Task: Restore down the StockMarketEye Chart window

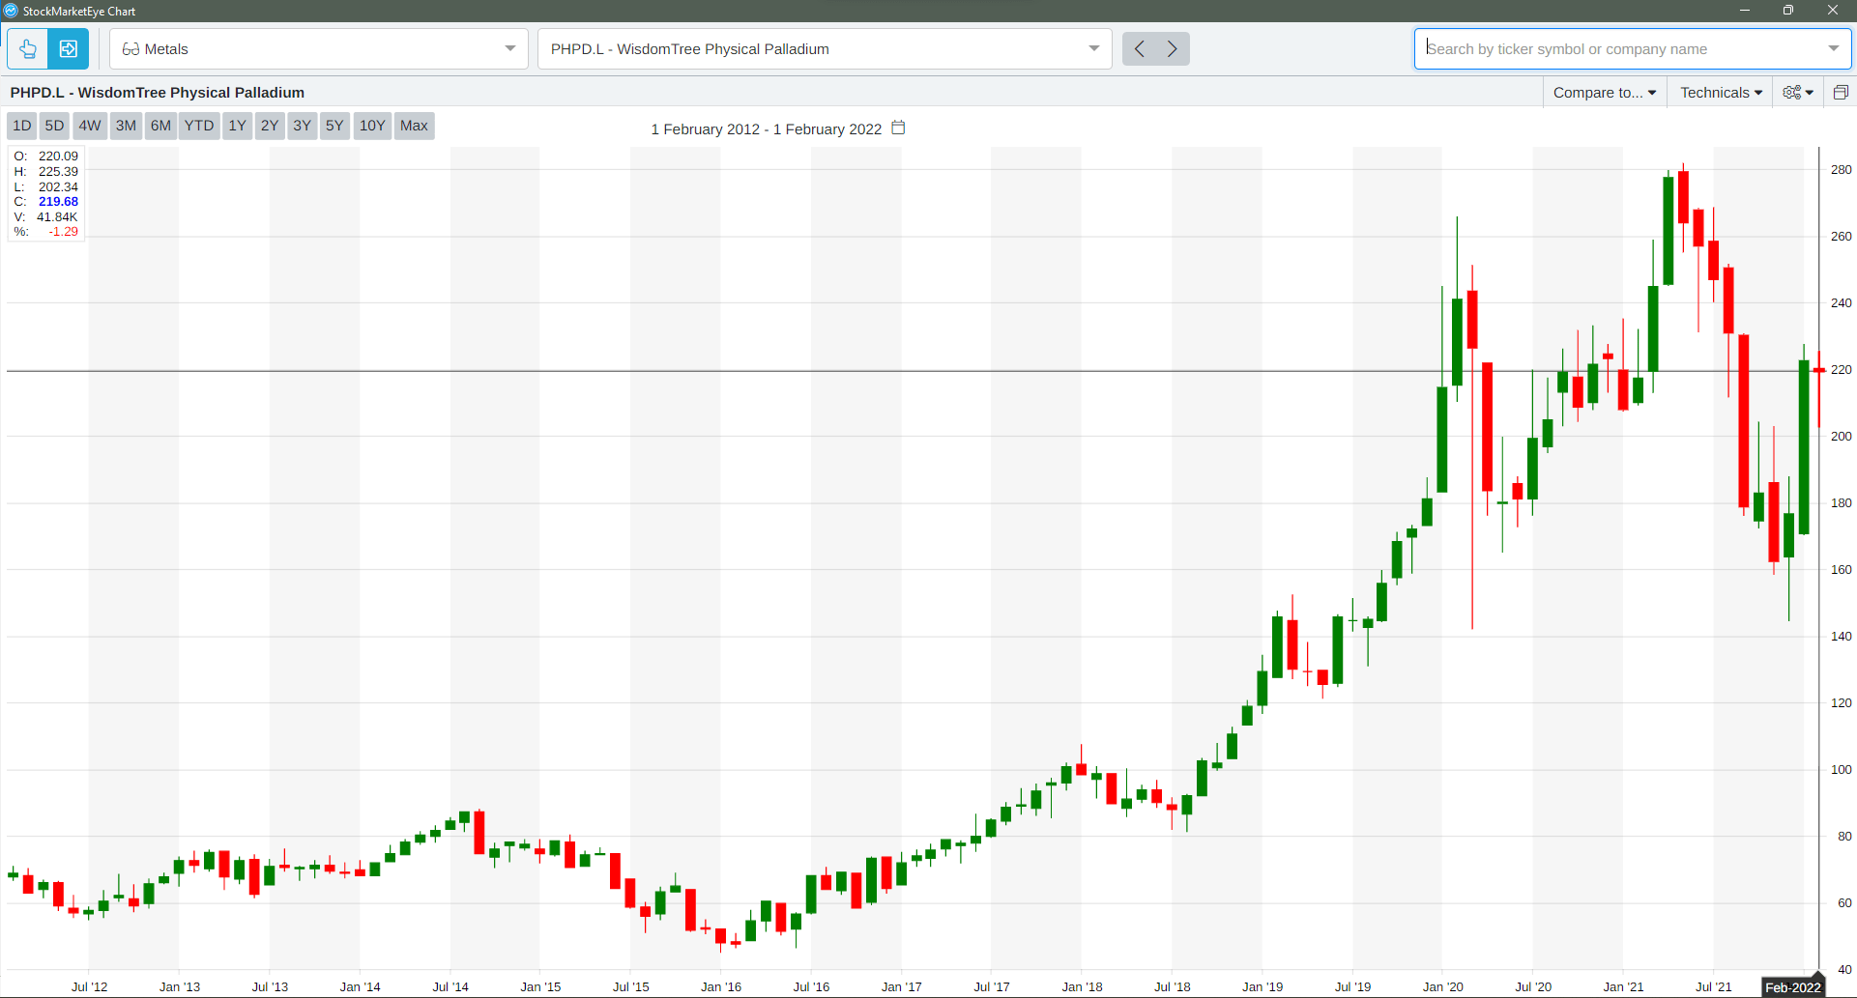Action: (1788, 11)
